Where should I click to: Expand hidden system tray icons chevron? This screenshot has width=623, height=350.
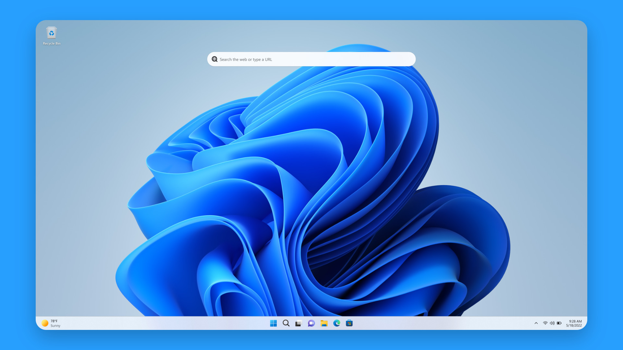pyautogui.click(x=536, y=323)
